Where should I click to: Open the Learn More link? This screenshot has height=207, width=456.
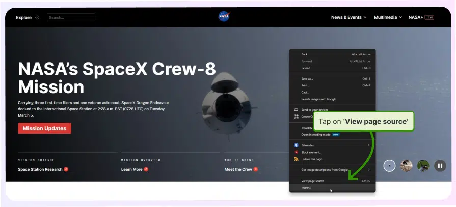point(132,169)
